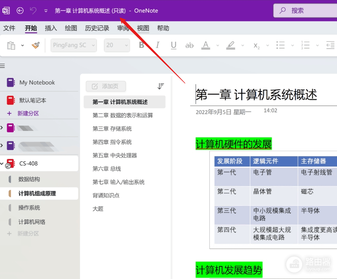
Task: Open the 文件 menu
Action: coord(9,28)
